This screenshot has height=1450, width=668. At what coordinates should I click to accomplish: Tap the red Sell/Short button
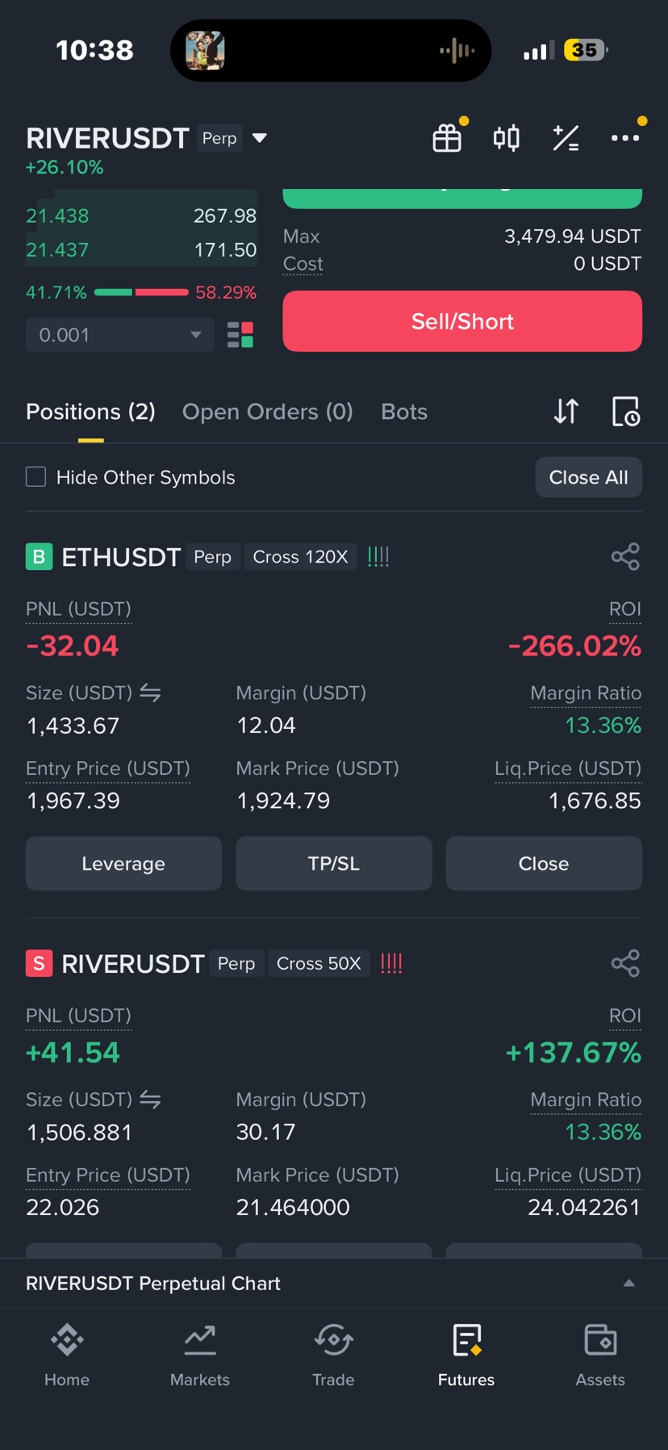tap(462, 321)
